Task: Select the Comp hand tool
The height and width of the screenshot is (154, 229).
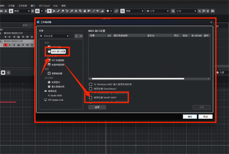Action: (85, 11)
